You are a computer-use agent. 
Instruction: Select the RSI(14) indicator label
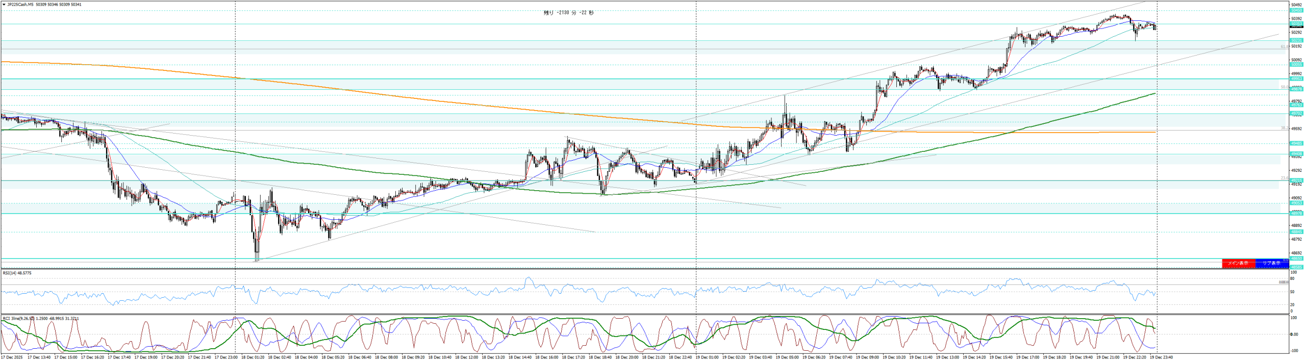[17, 273]
